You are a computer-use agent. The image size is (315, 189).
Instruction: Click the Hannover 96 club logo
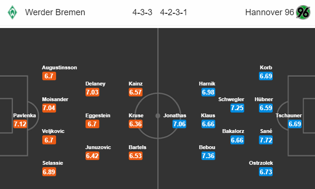303,12
